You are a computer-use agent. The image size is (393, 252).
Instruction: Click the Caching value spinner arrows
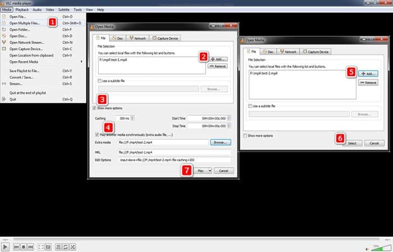pos(133,119)
